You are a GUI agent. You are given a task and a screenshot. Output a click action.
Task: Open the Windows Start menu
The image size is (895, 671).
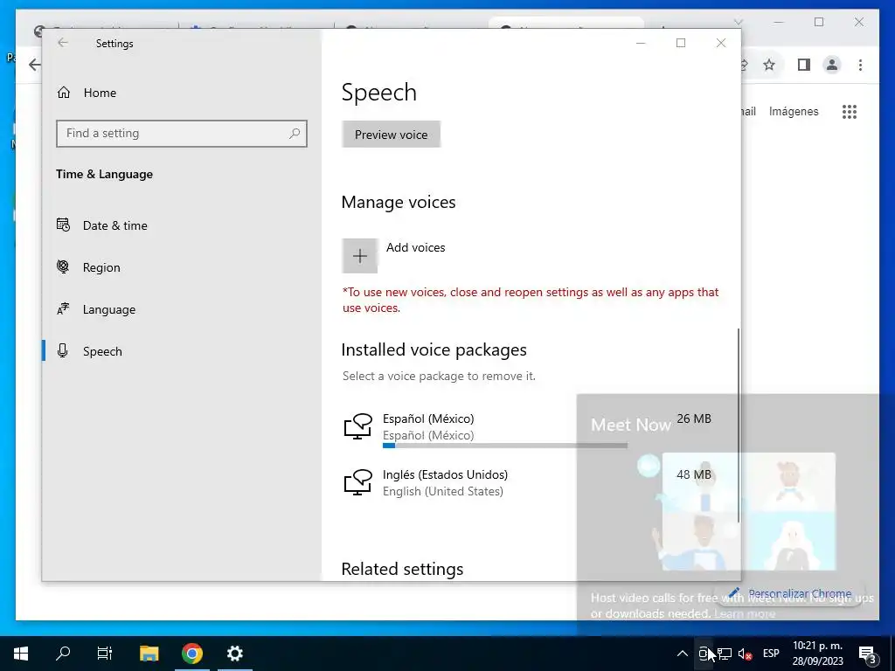21,654
